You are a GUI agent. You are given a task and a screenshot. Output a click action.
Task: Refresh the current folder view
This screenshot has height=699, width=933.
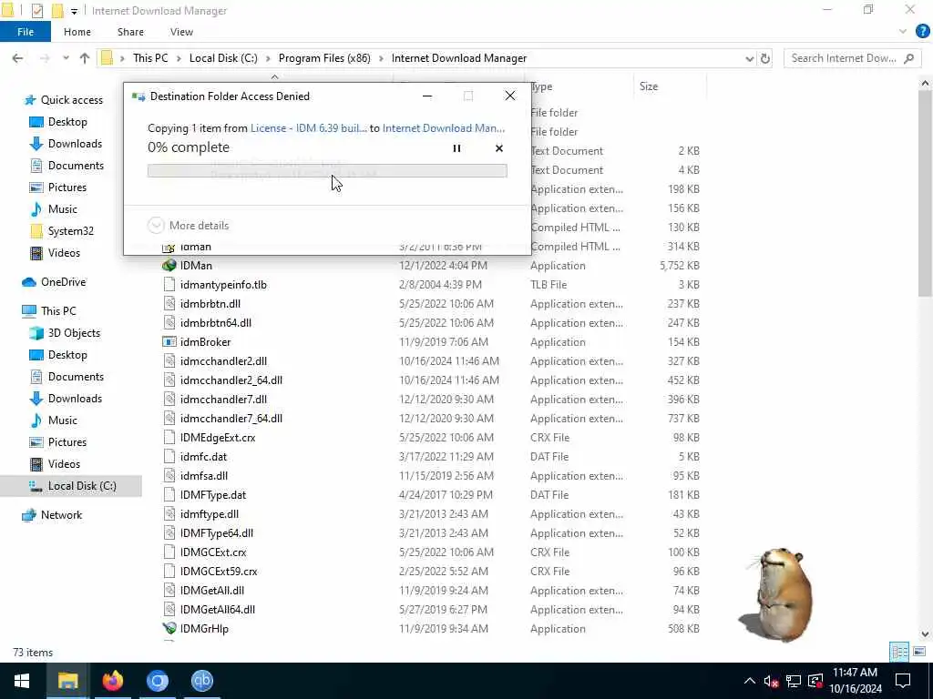pyautogui.click(x=765, y=58)
